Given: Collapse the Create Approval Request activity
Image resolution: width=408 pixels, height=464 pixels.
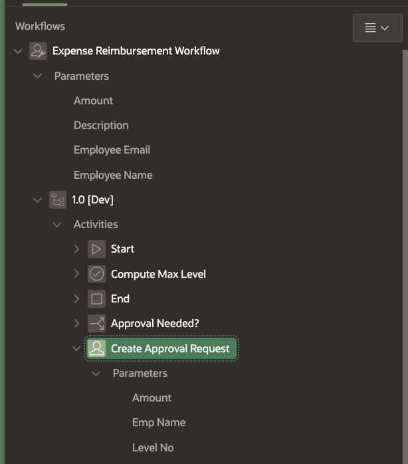Looking at the screenshot, I should click(77, 348).
